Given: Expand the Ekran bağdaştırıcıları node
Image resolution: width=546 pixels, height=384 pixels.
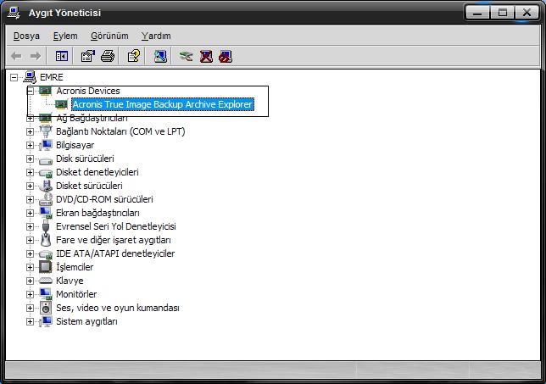Looking at the screenshot, I should [30, 213].
